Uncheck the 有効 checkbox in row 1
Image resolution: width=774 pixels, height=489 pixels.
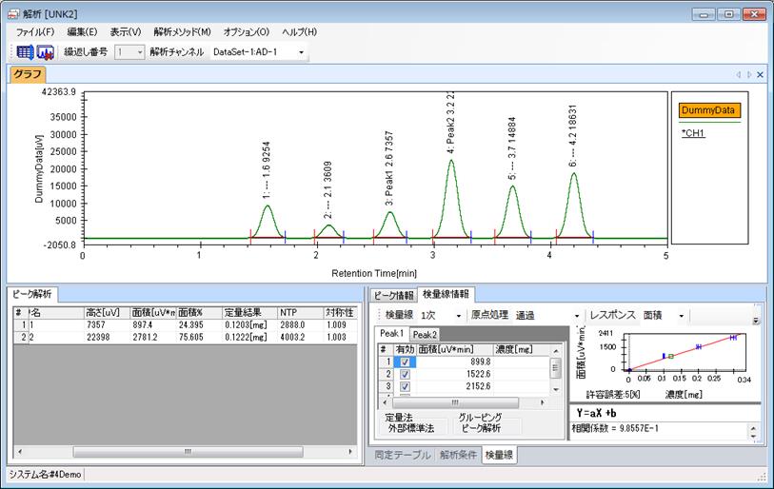(406, 362)
